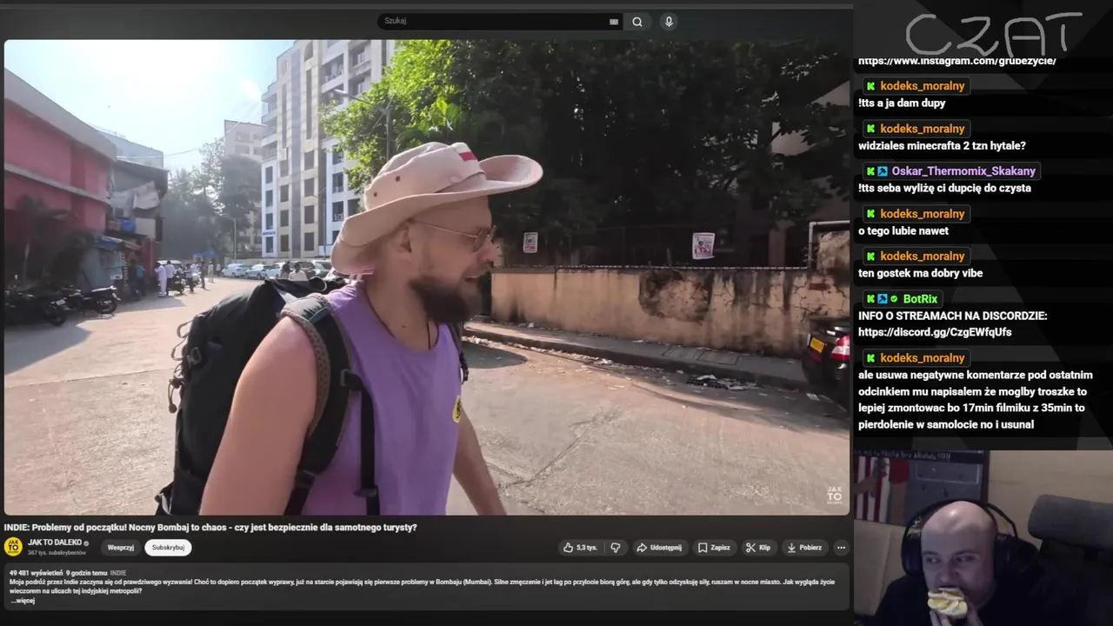Click message 'widziales minecrafta 2 tzn hytale?'

[942, 146]
